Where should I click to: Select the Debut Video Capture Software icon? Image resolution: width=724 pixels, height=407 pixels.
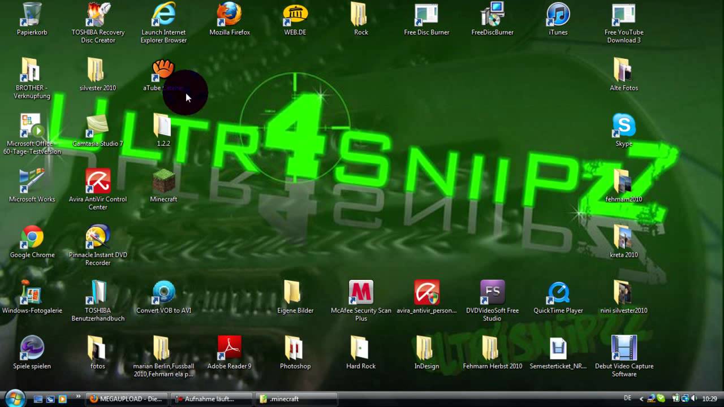[624, 349]
